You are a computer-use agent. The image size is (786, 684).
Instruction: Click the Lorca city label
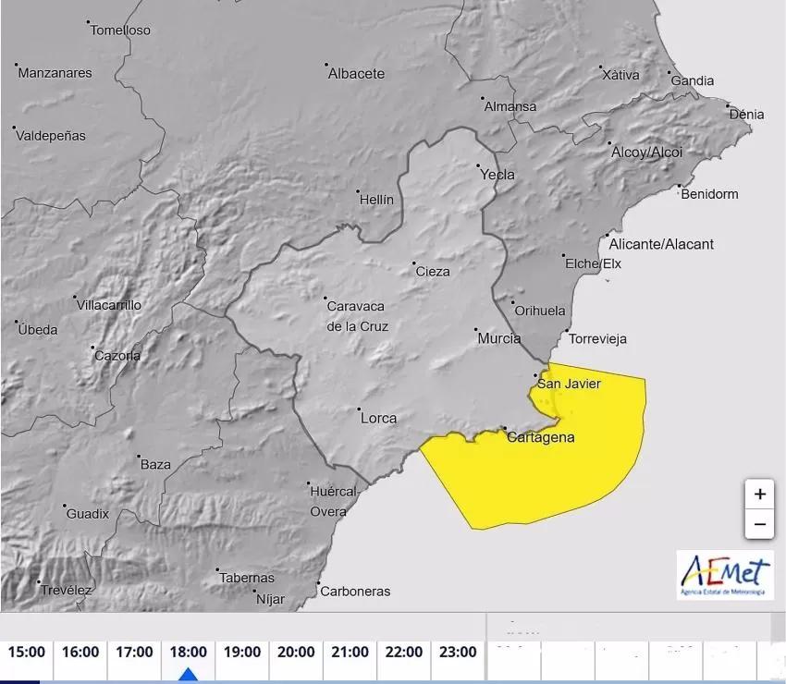pos(378,418)
